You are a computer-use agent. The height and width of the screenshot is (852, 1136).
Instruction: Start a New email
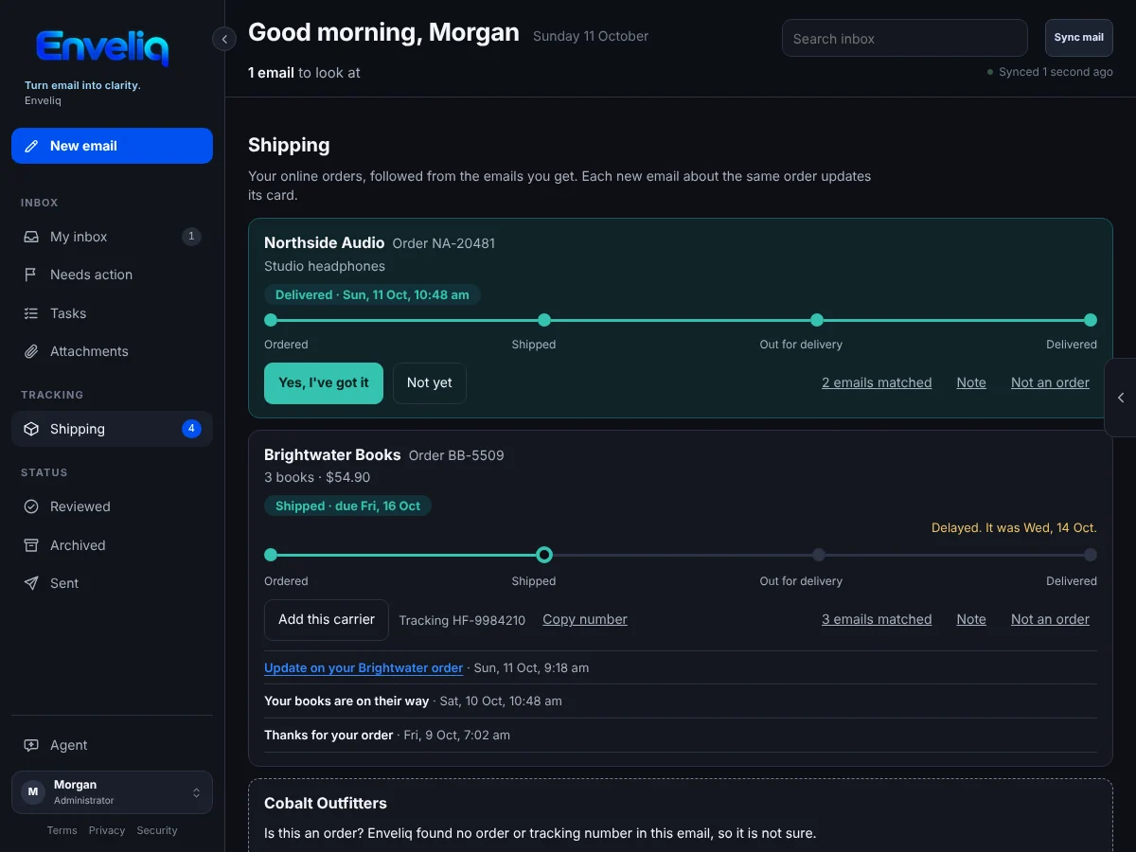click(x=112, y=146)
